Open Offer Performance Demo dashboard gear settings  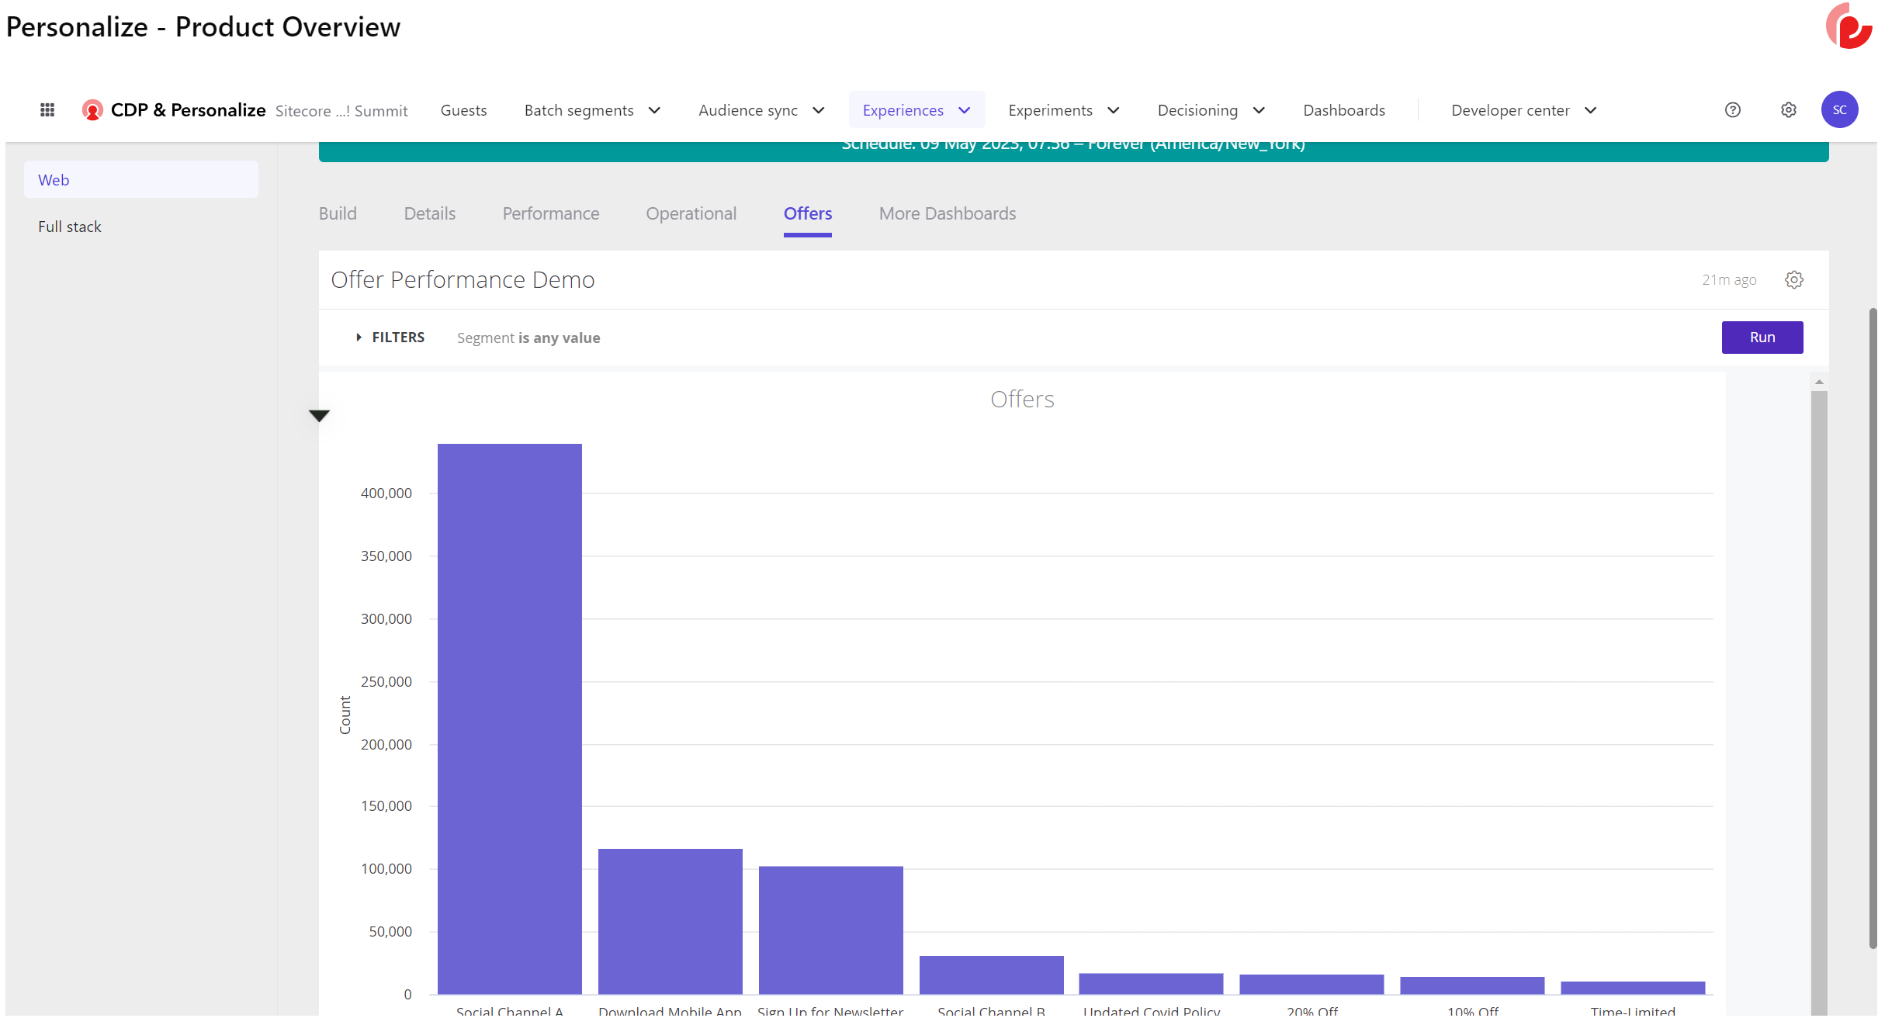pos(1793,280)
